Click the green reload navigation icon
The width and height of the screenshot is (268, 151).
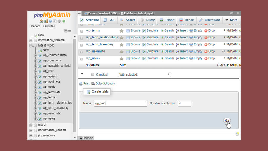click(64, 21)
